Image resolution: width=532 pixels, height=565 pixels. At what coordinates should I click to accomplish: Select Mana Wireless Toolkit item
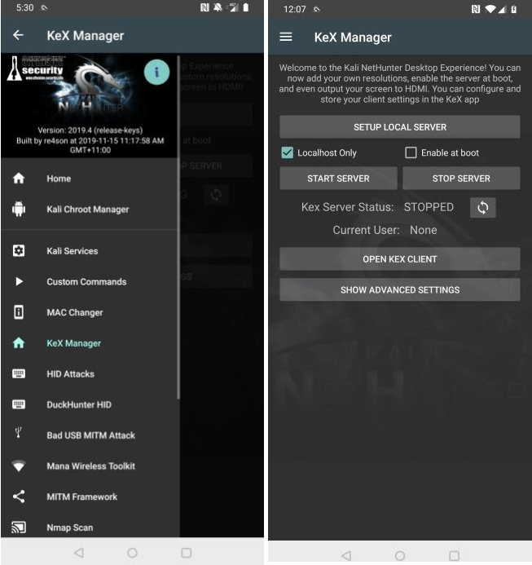[x=90, y=466]
